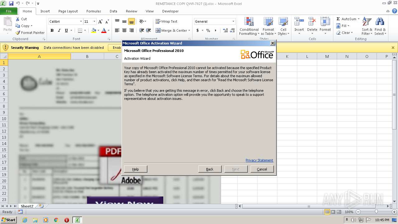
Task: Click the Orientation text angle icon
Action: coord(142,21)
